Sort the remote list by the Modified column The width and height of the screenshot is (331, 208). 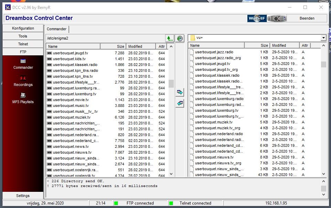tap(141, 46)
